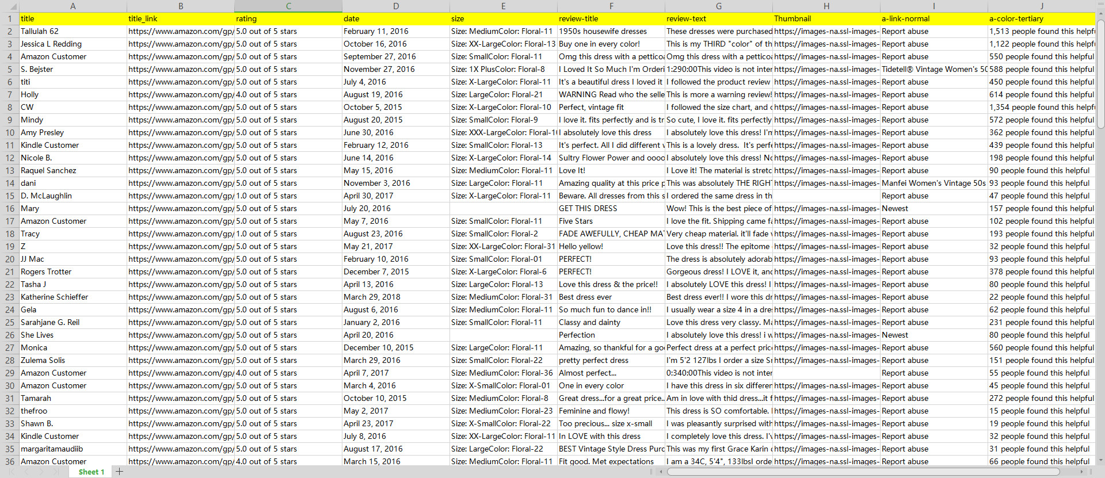Screen dimensions: 1105x478
Task: Select column F header
Action: (x=611, y=6)
